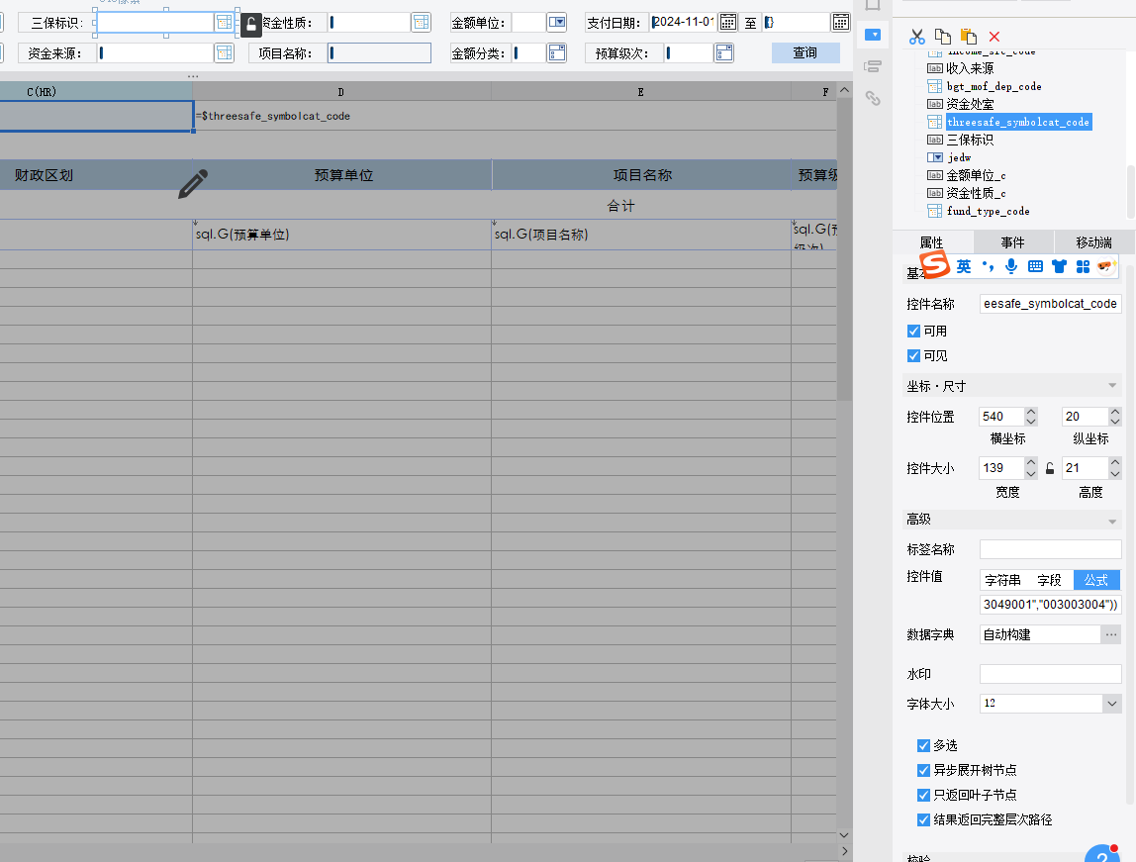The width and height of the screenshot is (1136, 862).
Task: Disable 只返回叶子节点 option
Action: pos(923,795)
